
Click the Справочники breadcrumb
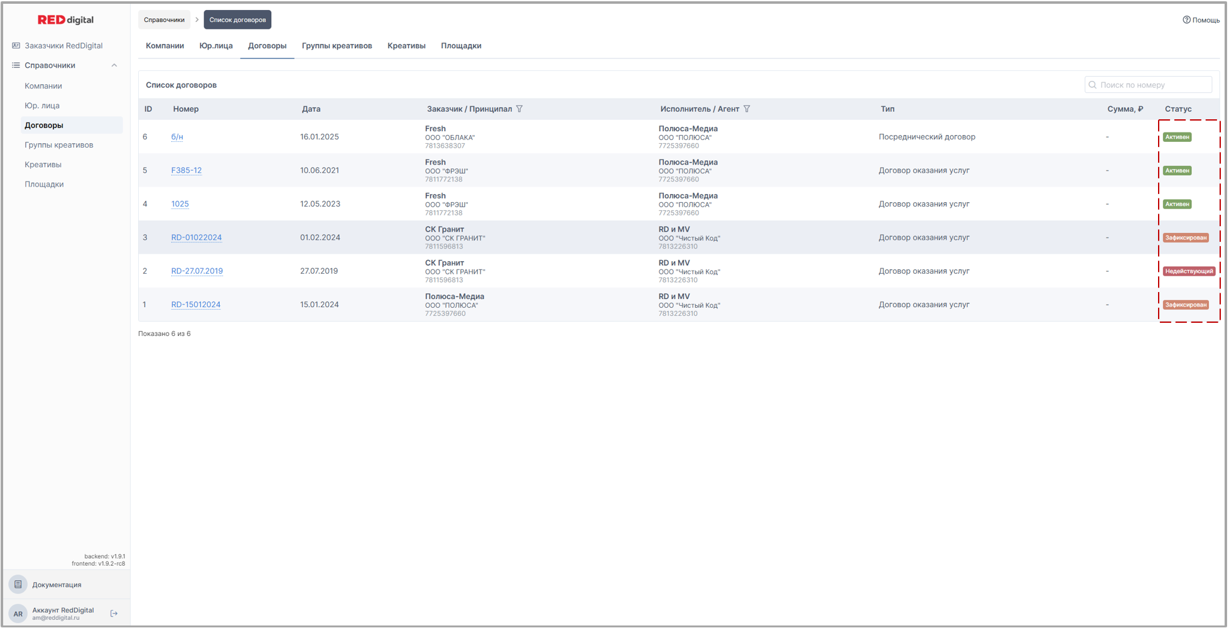pyautogui.click(x=164, y=19)
